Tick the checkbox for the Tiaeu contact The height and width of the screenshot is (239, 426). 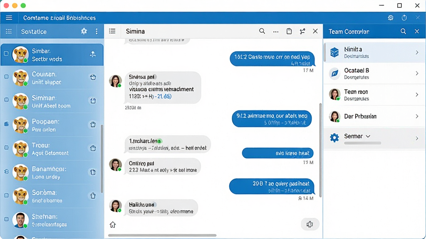(6, 148)
